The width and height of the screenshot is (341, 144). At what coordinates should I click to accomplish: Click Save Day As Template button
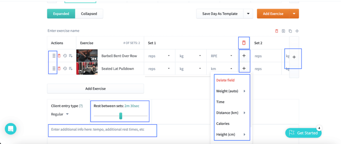[220, 14]
